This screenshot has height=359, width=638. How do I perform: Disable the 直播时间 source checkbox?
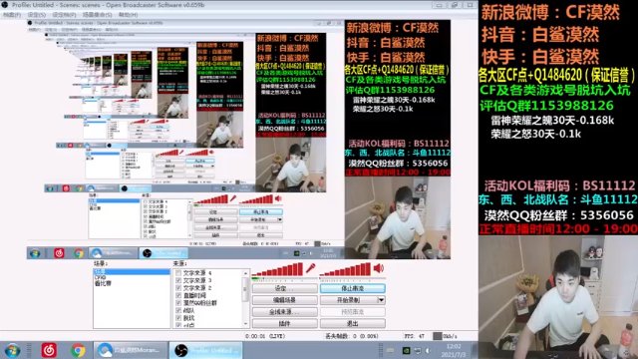click(178, 295)
